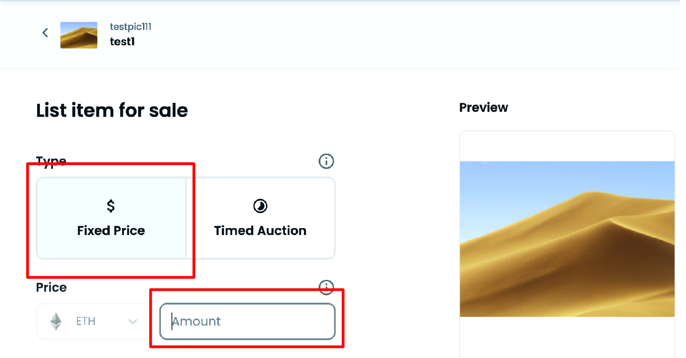Image resolution: width=686 pixels, height=358 pixels.
Task: Switch to Timed Auction sale type
Action: coord(261,219)
